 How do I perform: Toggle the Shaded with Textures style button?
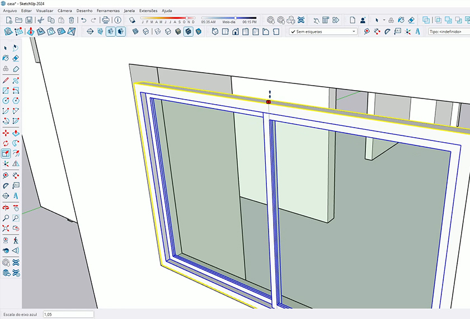(x=189, y=32)
